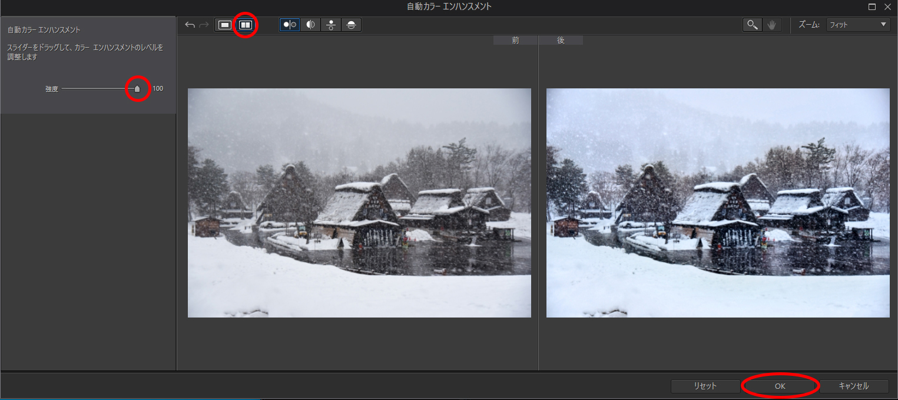Open the ズーム dropdown showing フィット
The width and height of the screenshot is (898, 400).
(x=859, y=25)
